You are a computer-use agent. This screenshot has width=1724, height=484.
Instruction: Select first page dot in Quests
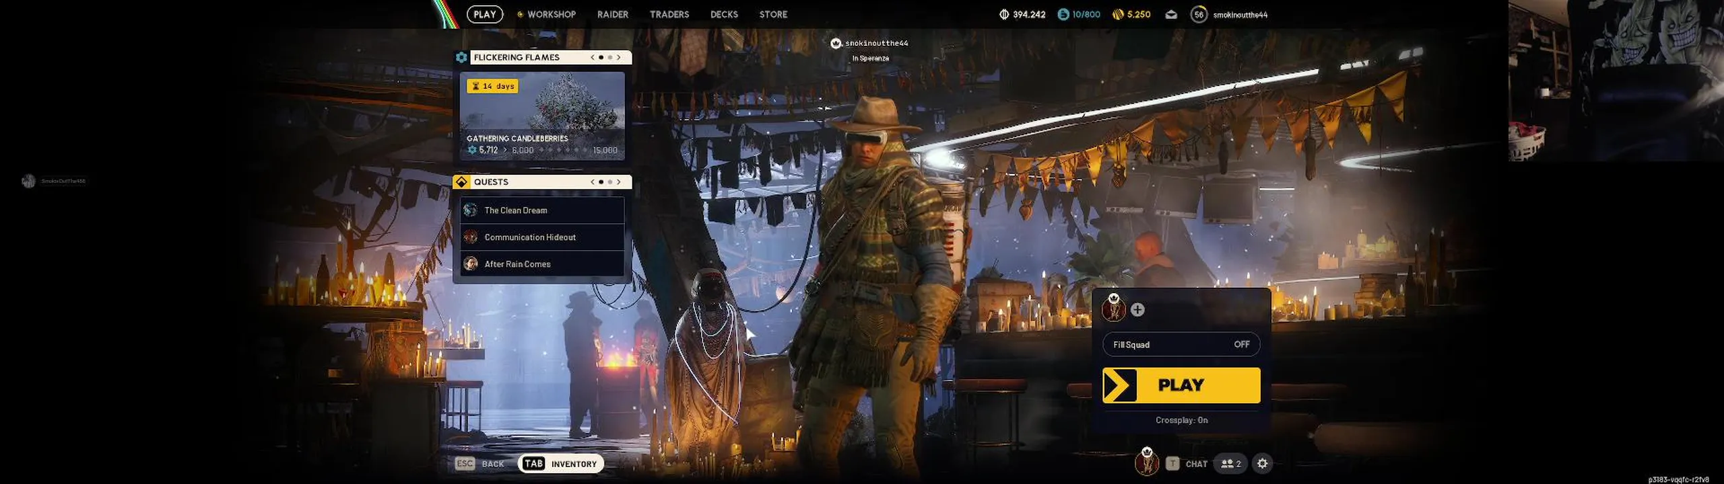coord(601,182)
